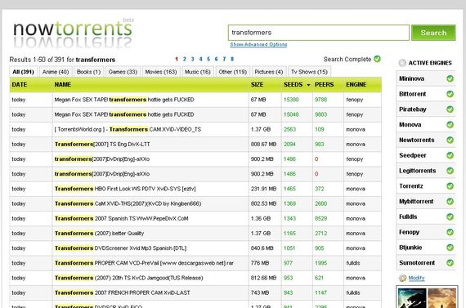466x308 pixels.
Task: Open the Games (33) tab
Action: (123, 72)
